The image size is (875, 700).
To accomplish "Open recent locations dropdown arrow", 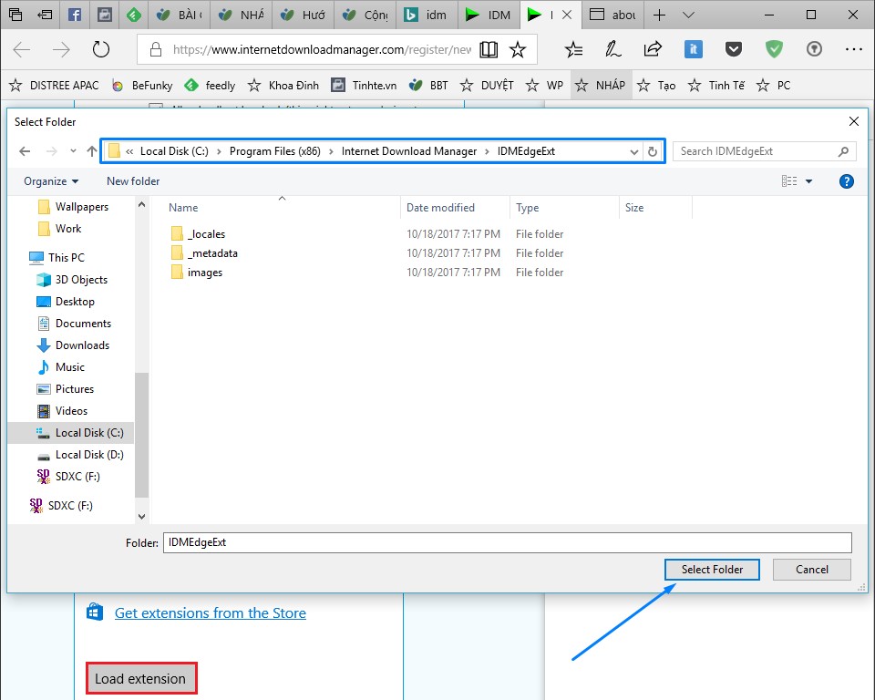I will (x=73, y=151).
